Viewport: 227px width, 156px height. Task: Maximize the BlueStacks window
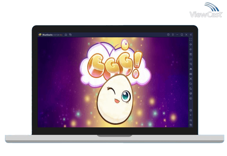pyautogui.click(x=182, y=35)
